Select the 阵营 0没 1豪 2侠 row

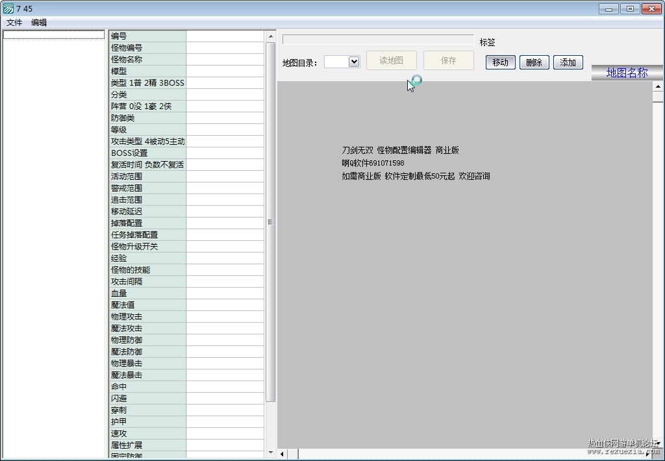click(x=186, y=106)
